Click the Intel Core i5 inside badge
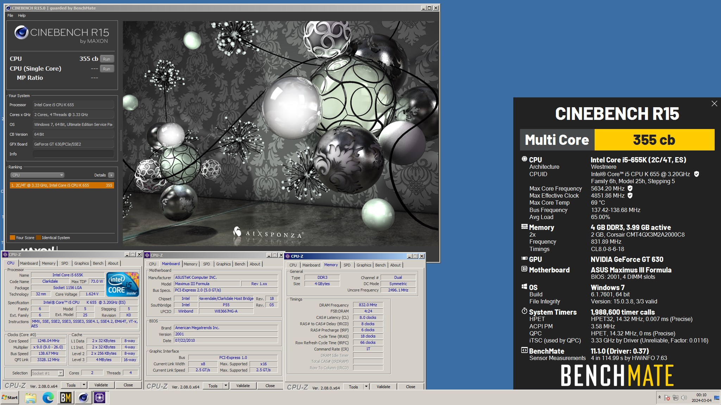 tap(123, 284)
